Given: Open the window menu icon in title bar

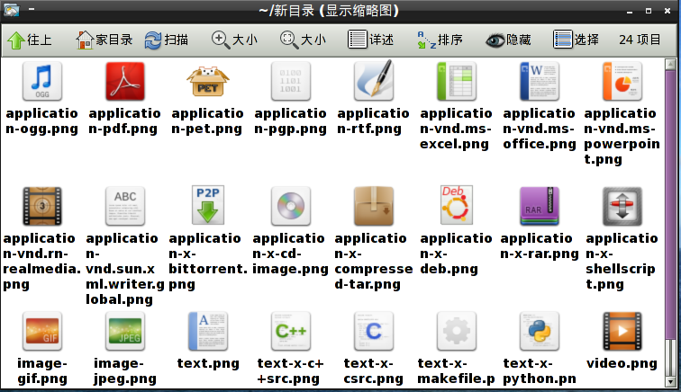Looking at the screenshot, I should tap(12, 10).
